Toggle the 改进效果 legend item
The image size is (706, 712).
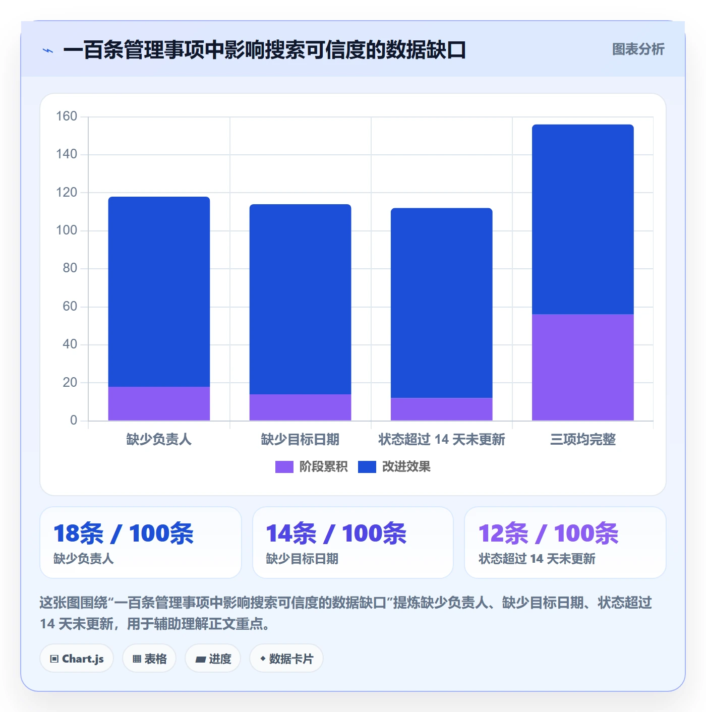coord(394,467)
